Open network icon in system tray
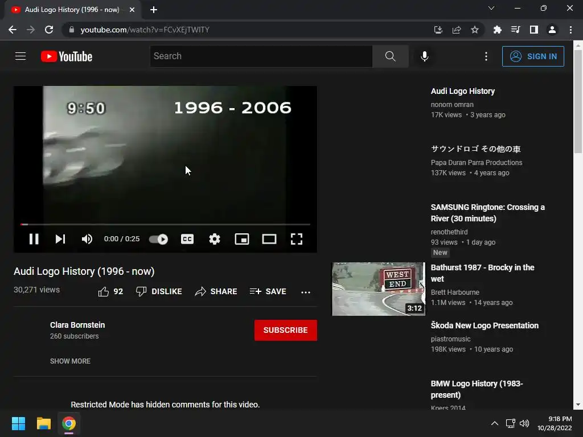The height and width of the screenshot is (437, 583). point(511,423)
